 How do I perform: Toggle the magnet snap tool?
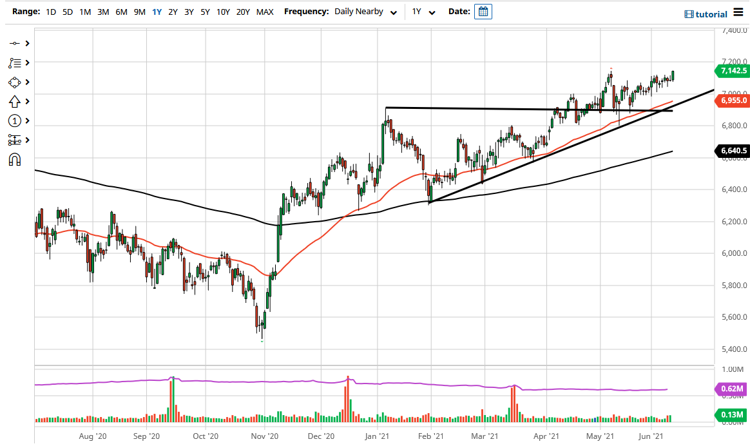click(16, 159)
